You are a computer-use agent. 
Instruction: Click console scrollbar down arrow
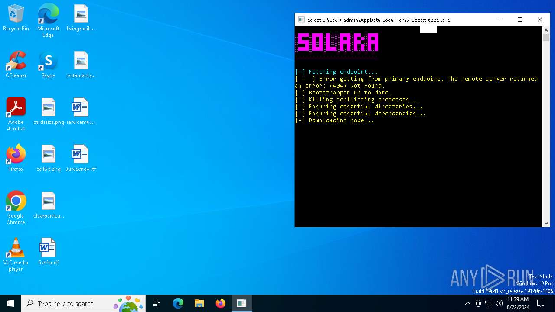tap(546, 223)
